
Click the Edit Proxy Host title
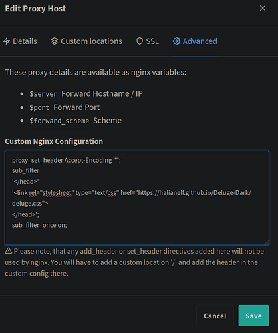tap(35, 9)
